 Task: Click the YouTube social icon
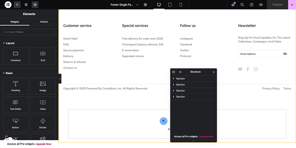coord(240,69)
